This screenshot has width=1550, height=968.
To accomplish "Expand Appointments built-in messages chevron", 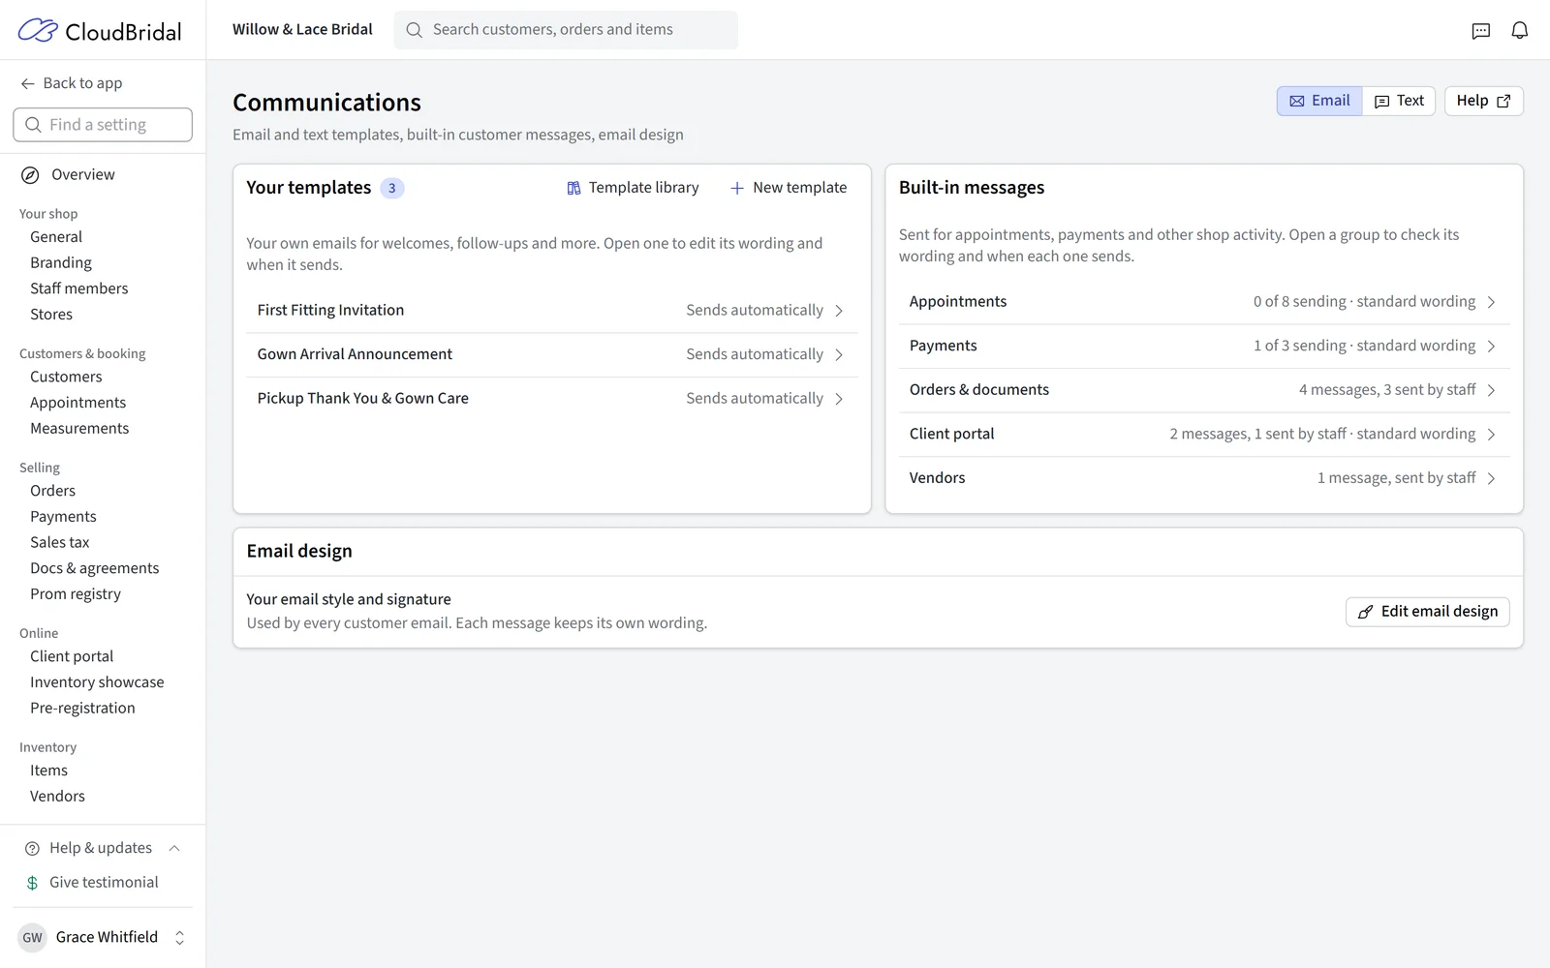I will pos(1491,302).
